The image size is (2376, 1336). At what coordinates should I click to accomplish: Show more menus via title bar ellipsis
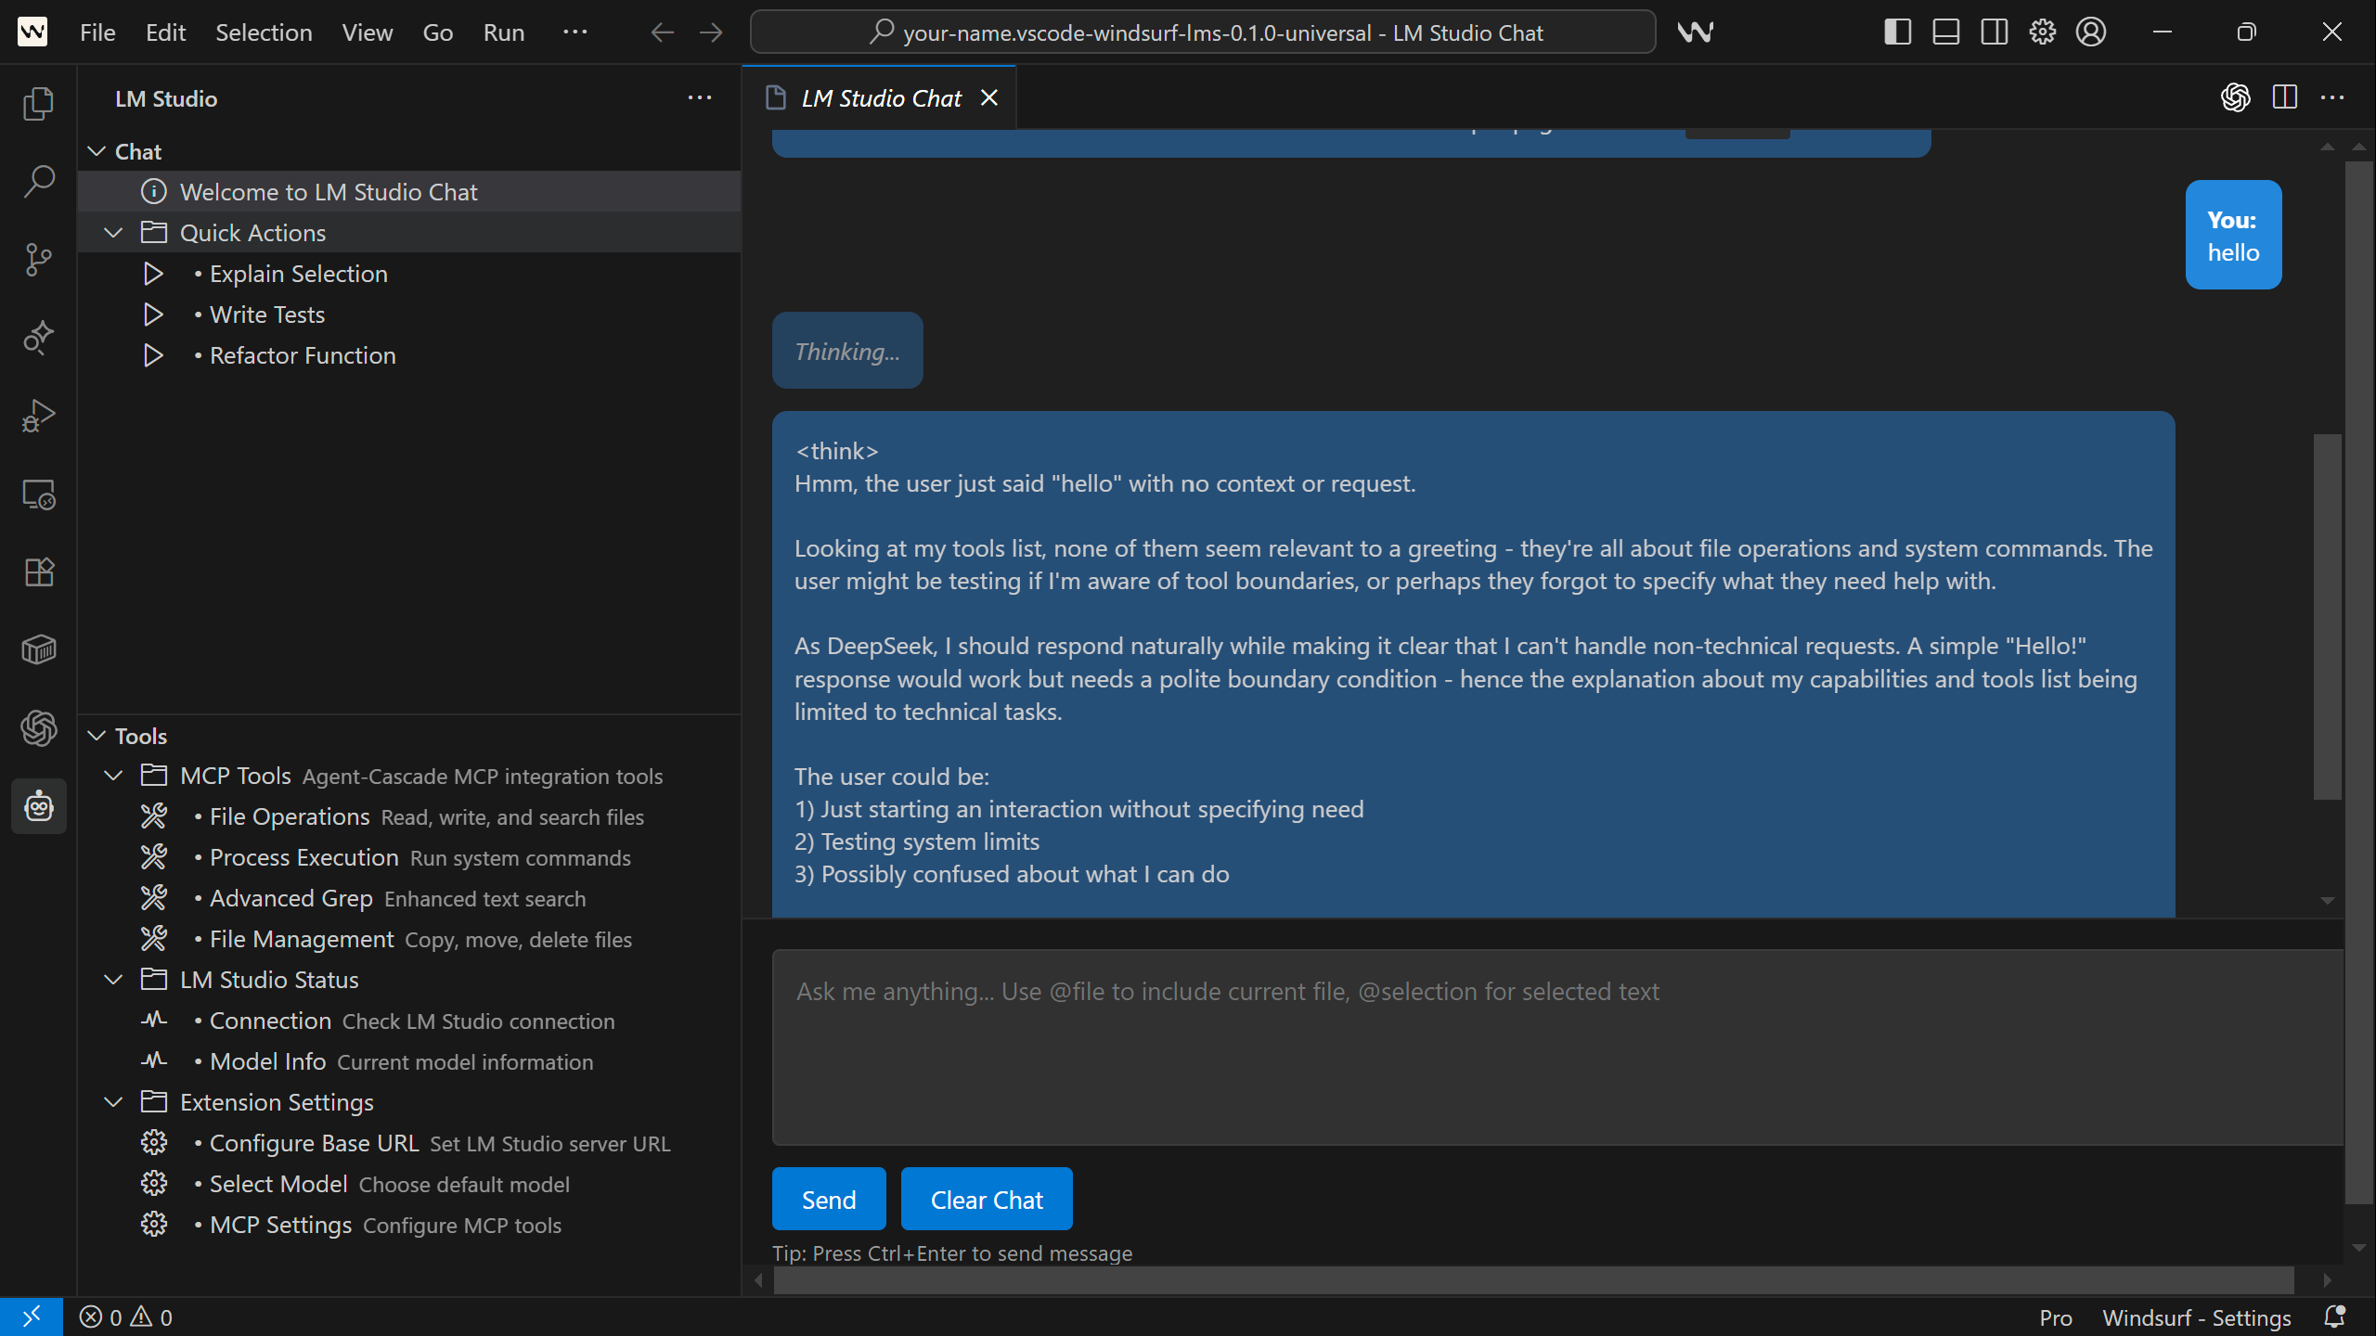tap(575, 32)
